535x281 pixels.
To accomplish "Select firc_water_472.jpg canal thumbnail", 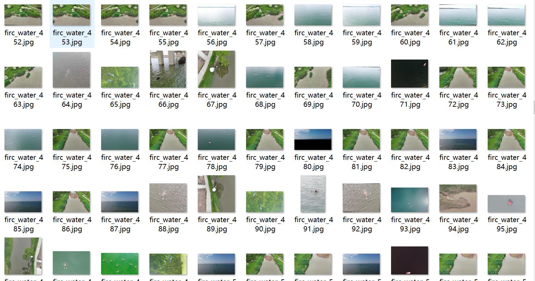I will coord(458,77).
